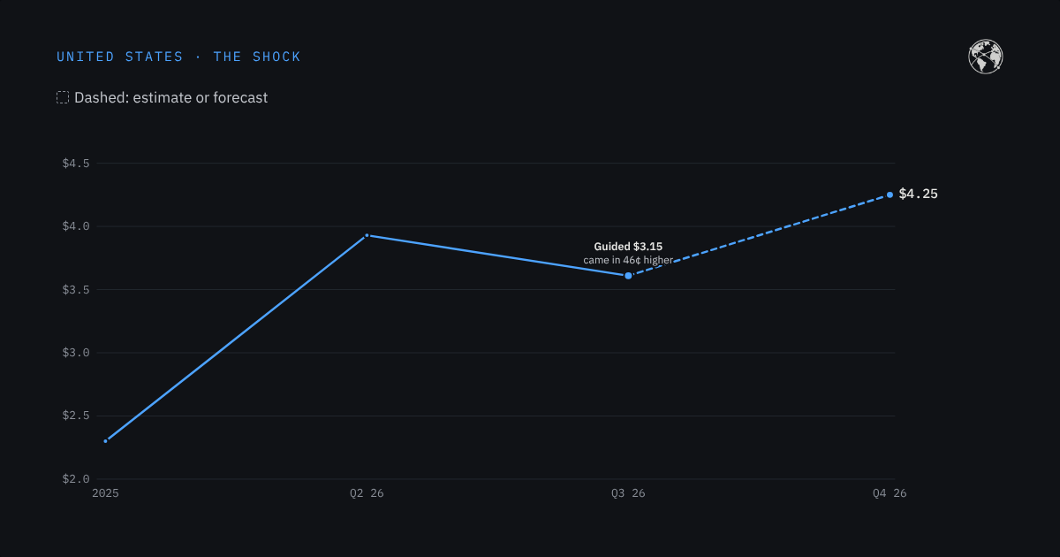Click the solid line between 2025 and Q2 26
Viewport: 1060px width, 557px height.
[x=236, y=338]
